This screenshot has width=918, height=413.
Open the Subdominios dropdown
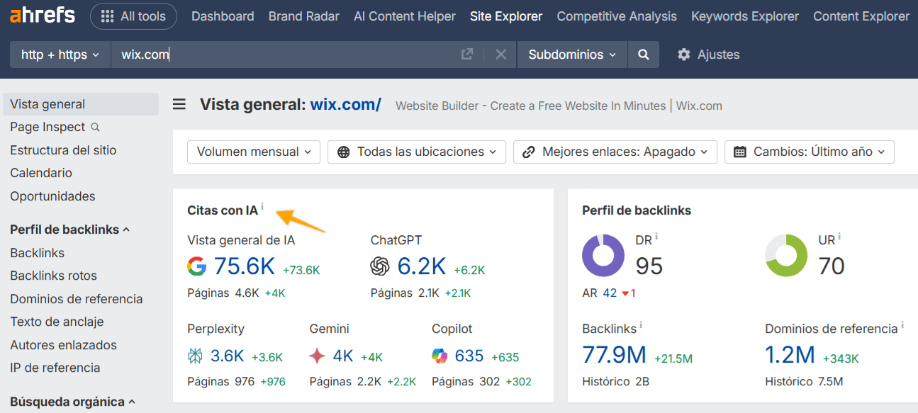[571, 54]
